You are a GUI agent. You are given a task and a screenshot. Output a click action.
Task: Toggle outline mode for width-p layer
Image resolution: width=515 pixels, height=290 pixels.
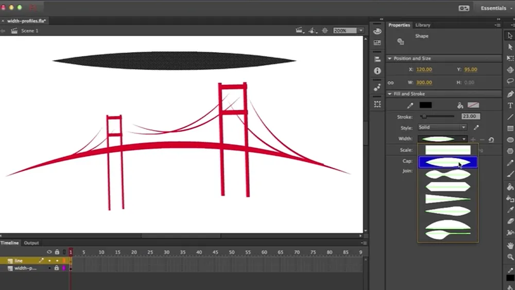64,268
